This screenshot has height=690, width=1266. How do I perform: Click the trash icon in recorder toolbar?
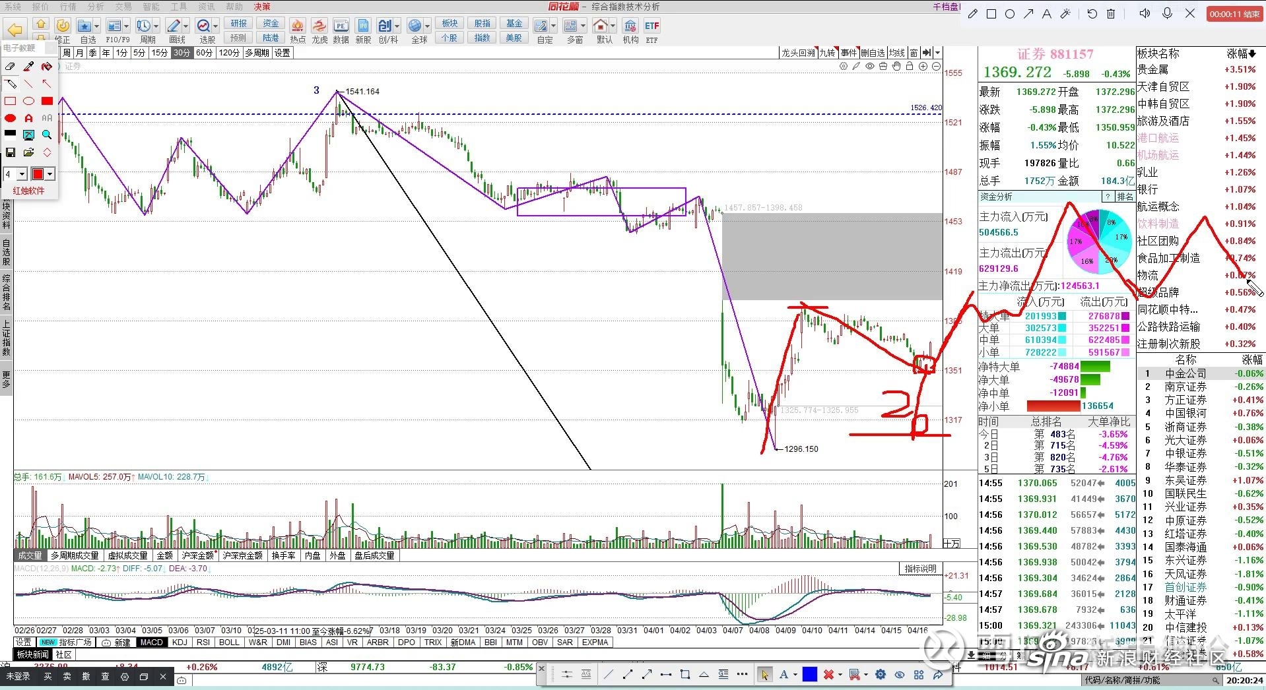(x=1112, y=13)
